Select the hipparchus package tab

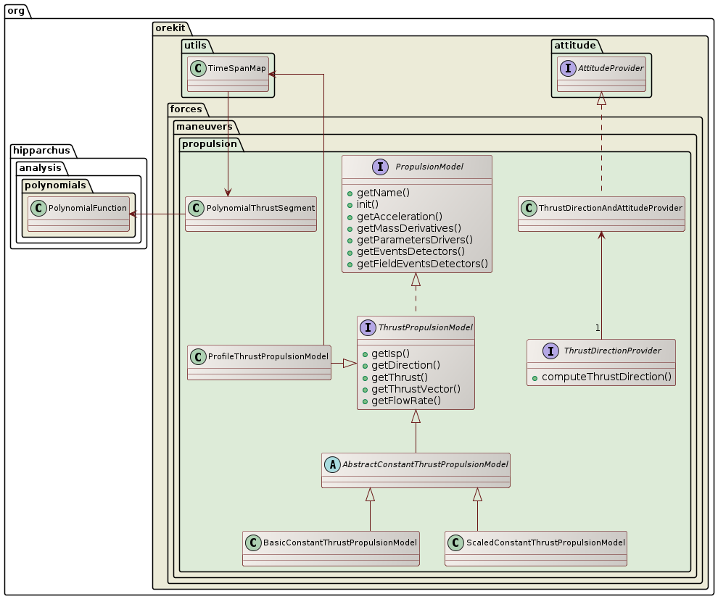pyautogui.click(x=40, y=151)
